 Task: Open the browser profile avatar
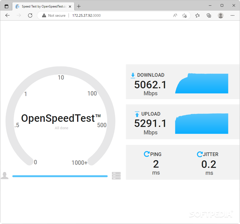(221, 15)
